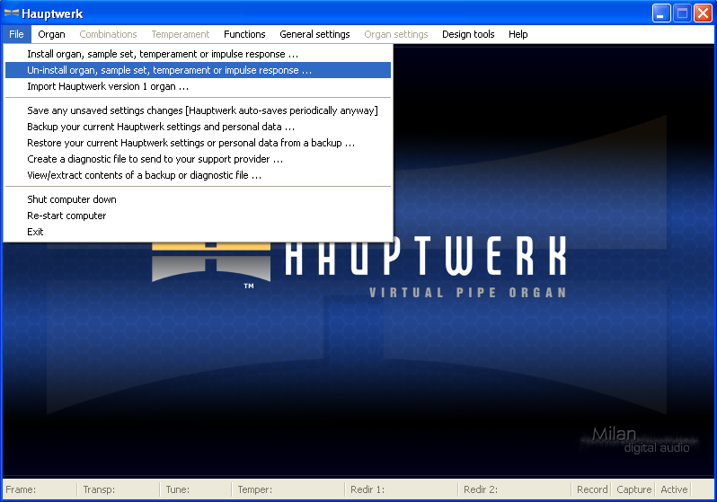Choose Import Hauptwerk version 1 organ

point(198,86)
